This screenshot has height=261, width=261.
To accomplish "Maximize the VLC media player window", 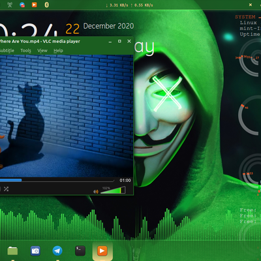I will [119, 41].
